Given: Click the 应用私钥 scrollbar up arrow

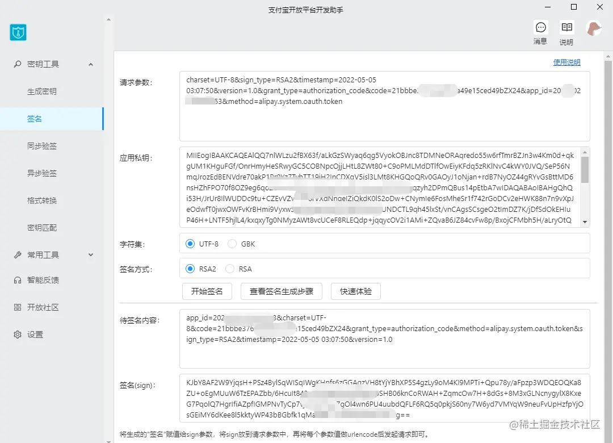Looking at the screenshot, I should coord(585,152).
